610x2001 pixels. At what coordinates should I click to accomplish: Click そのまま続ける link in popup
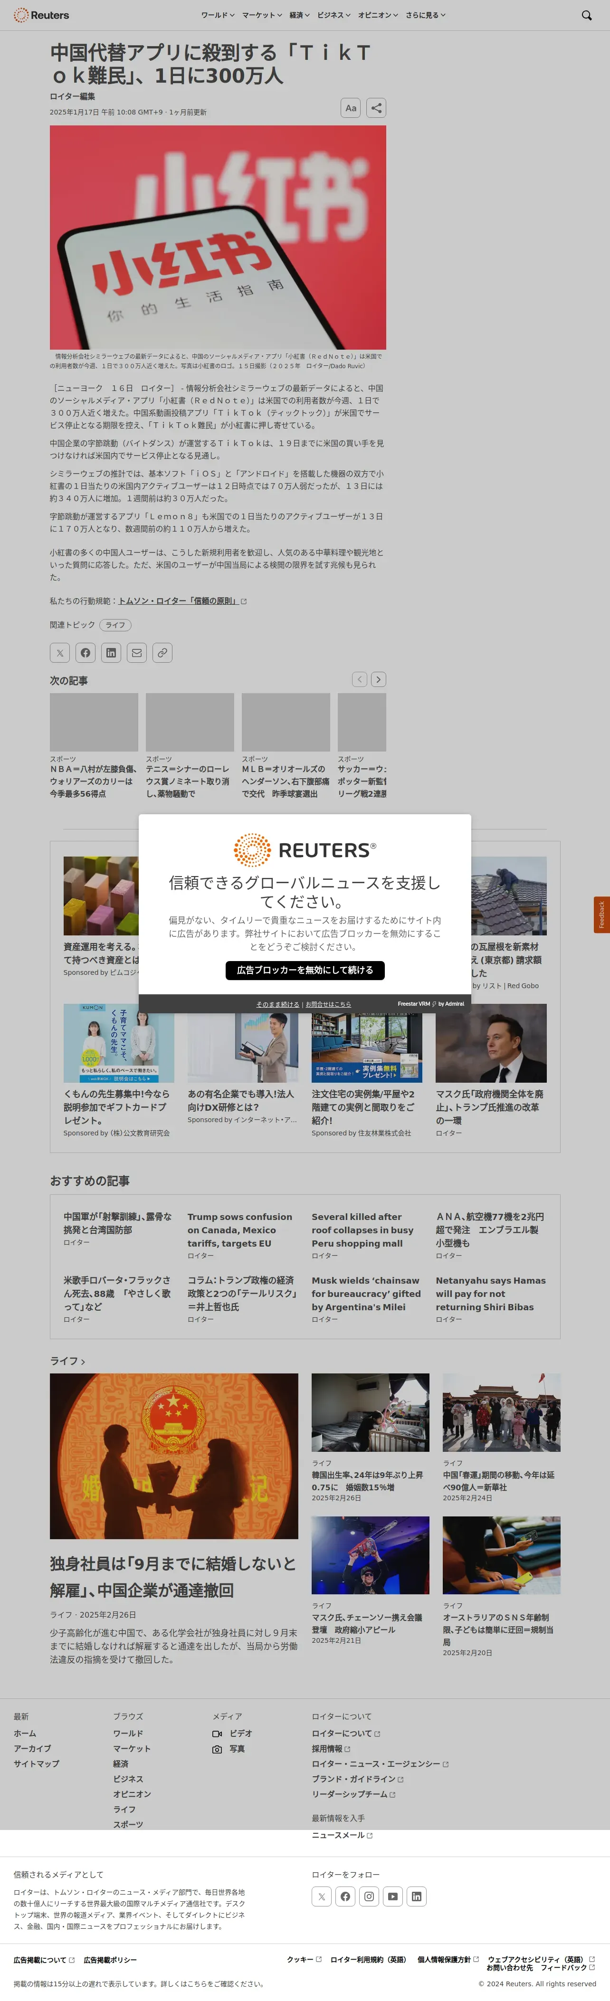[x=277, y=1004]
